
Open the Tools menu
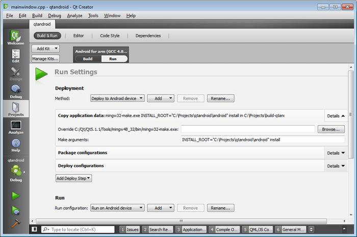click(93, 15)
